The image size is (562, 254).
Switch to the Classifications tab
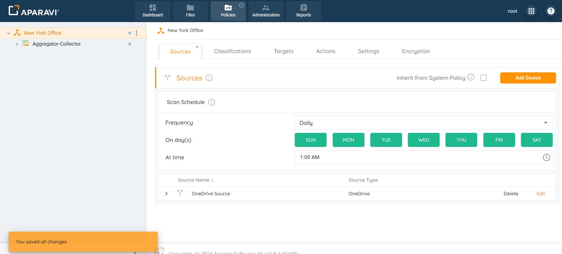coord(232,51)
